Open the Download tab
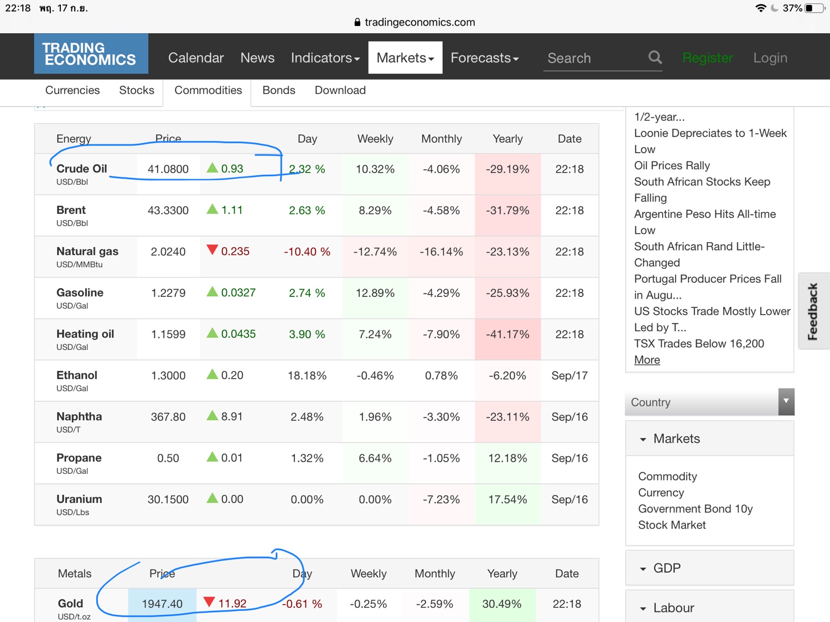Screen dimensions: 830x622 coord(340,90)
